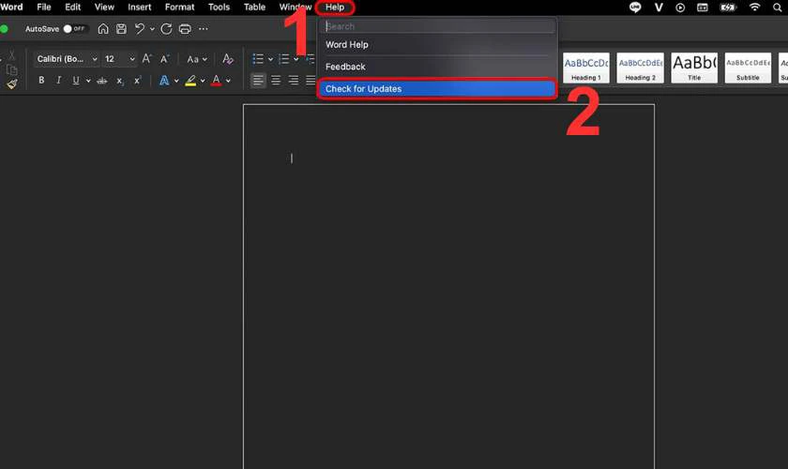Image resolution: width=788 pixels, height=469 pixels.
Task: Apply yellow text highlight color
Action: (x=190, y=81)
